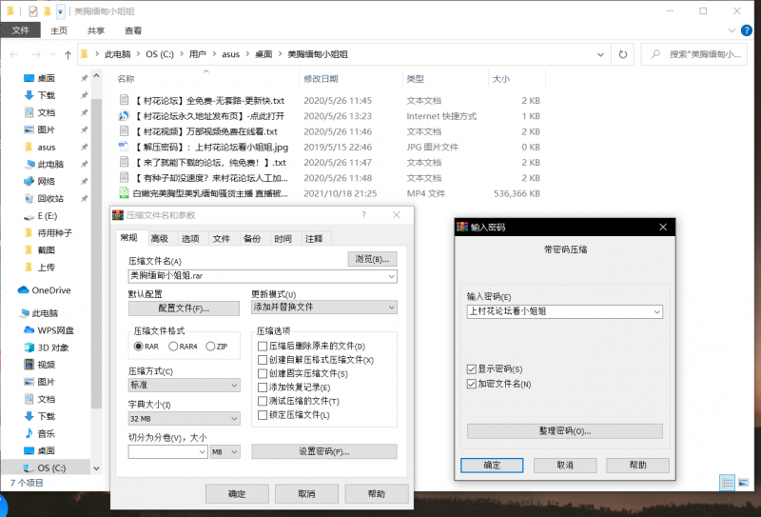Select 回收站 in the navigation pane
761x517 pixels.
click(x=51, y=199)
